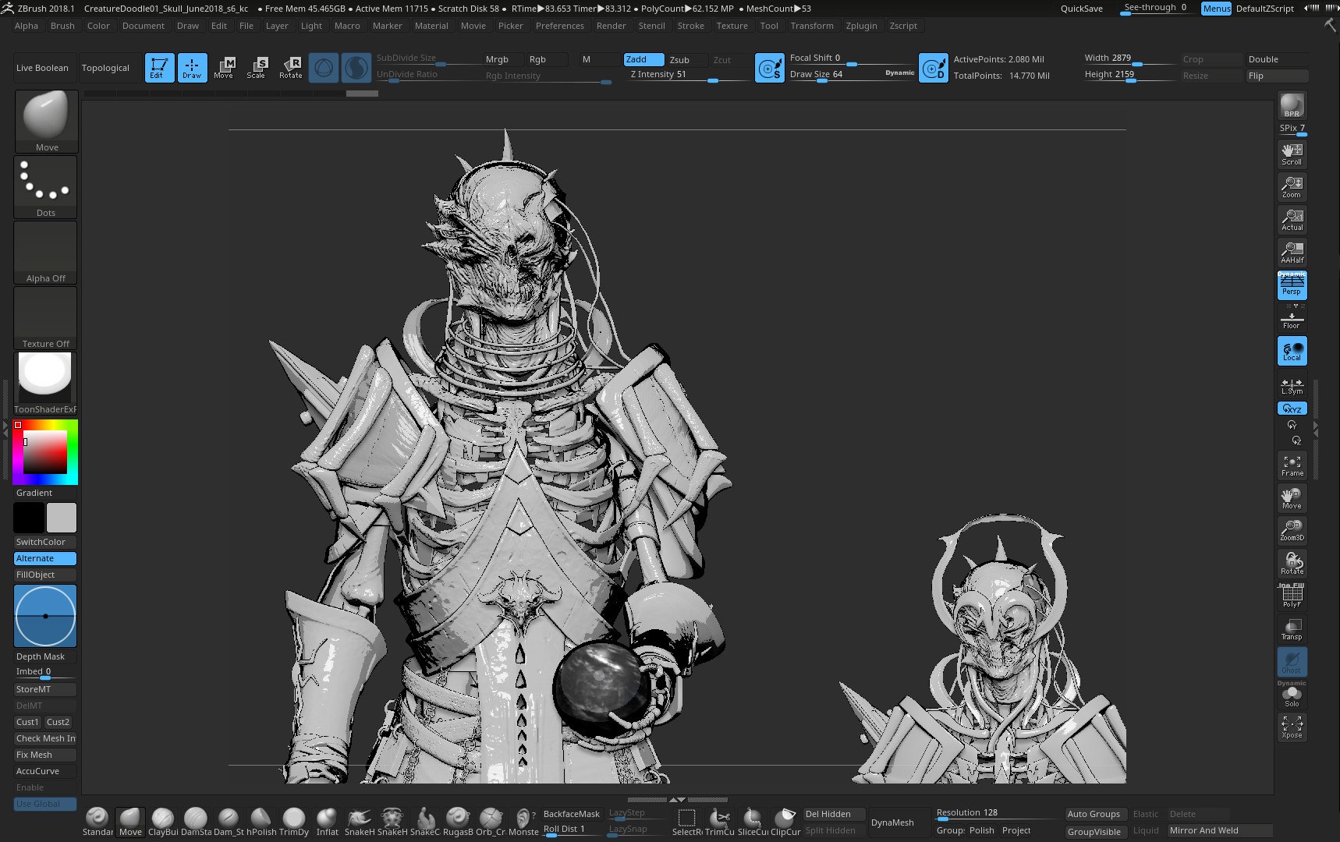Select the Scroll canvas icon

pyautogui.click(x=1292, y=154)
